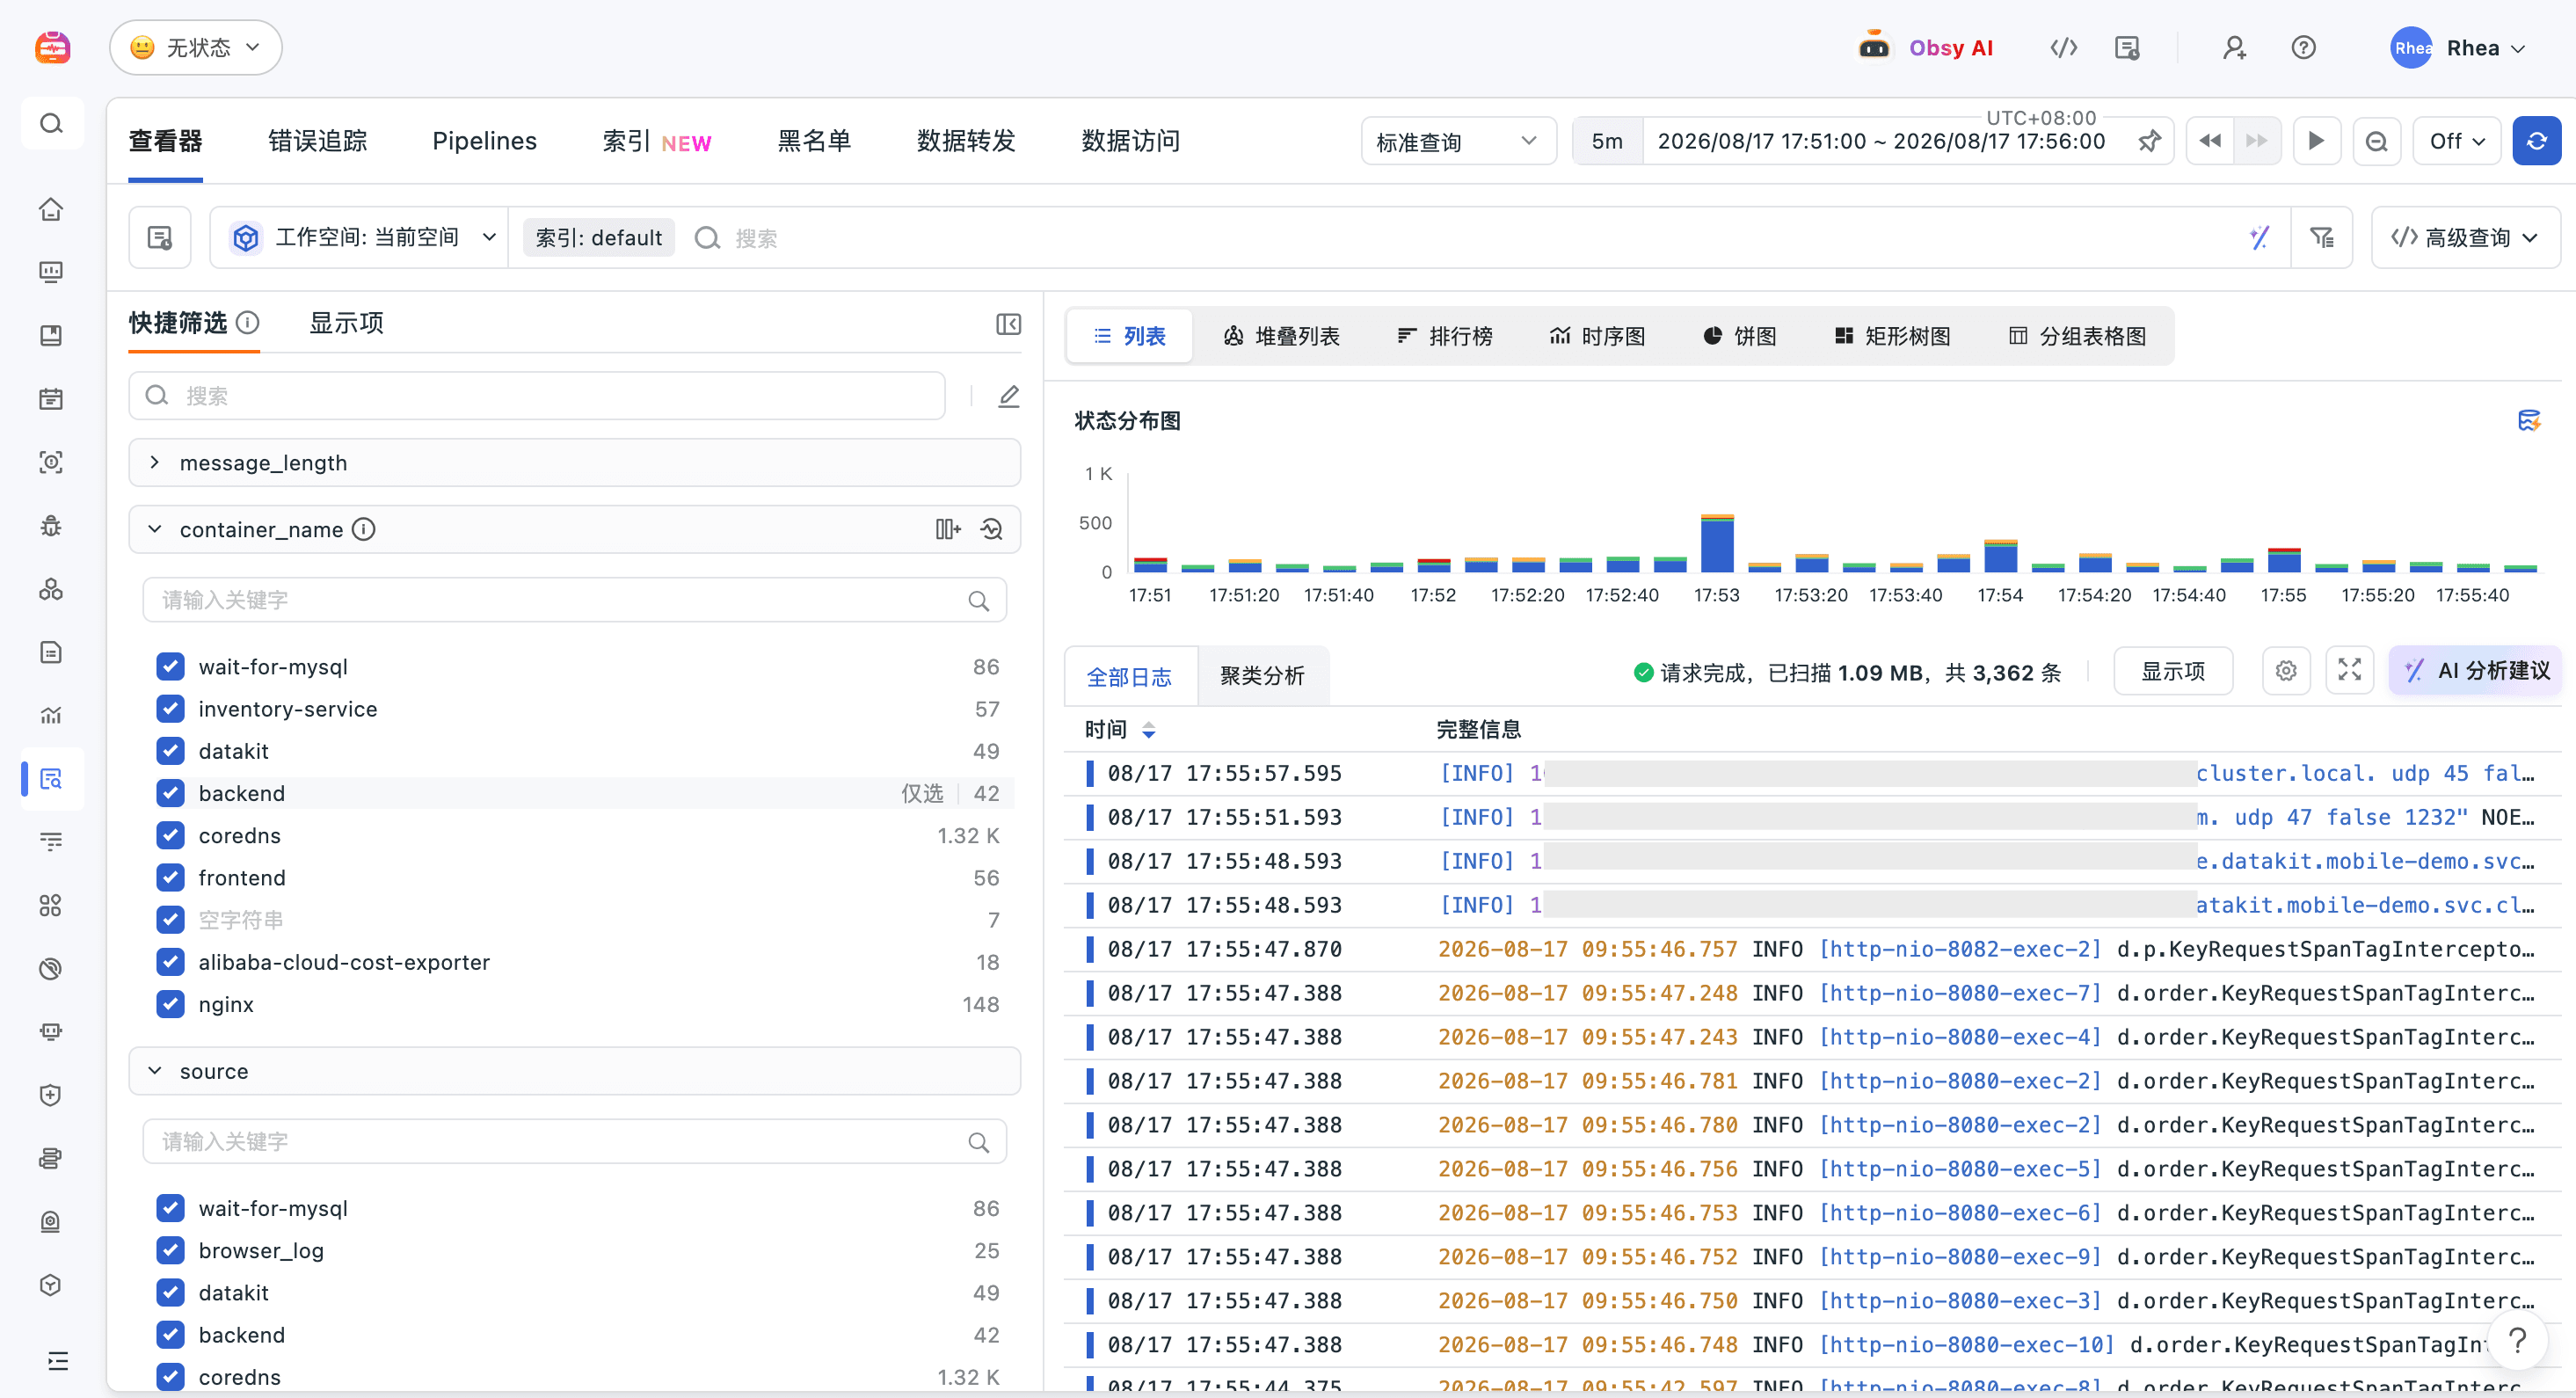Click the AI magic wand in search bar

pos(2259,237)
